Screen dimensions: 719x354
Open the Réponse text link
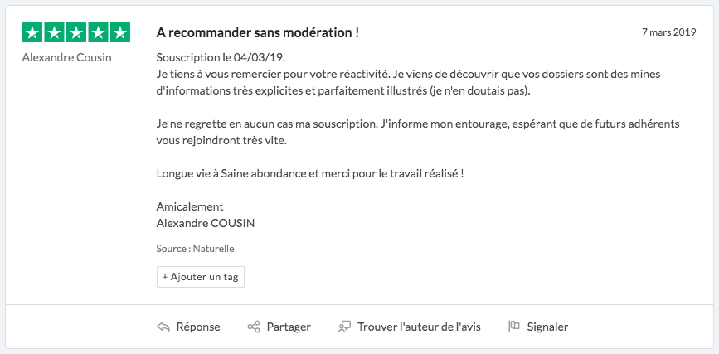[x=198, y=327]
